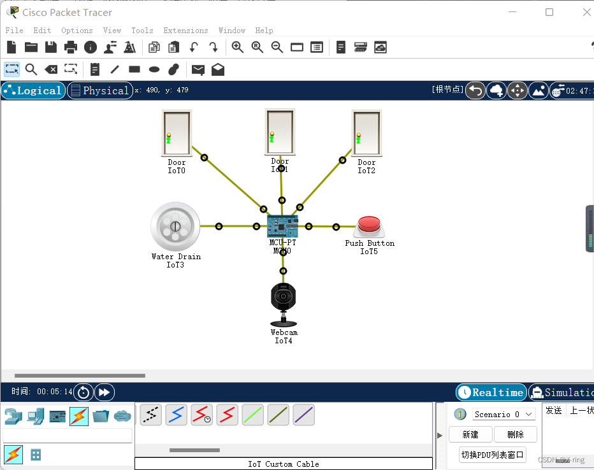
Task: Open a file with the folder icon
Action: click(31, 47)
